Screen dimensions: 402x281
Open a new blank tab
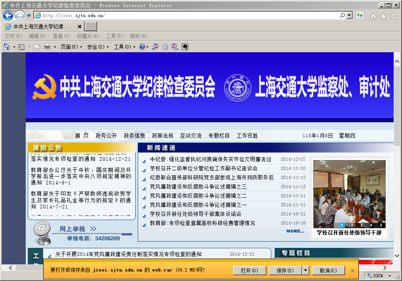tap(91, 27)
